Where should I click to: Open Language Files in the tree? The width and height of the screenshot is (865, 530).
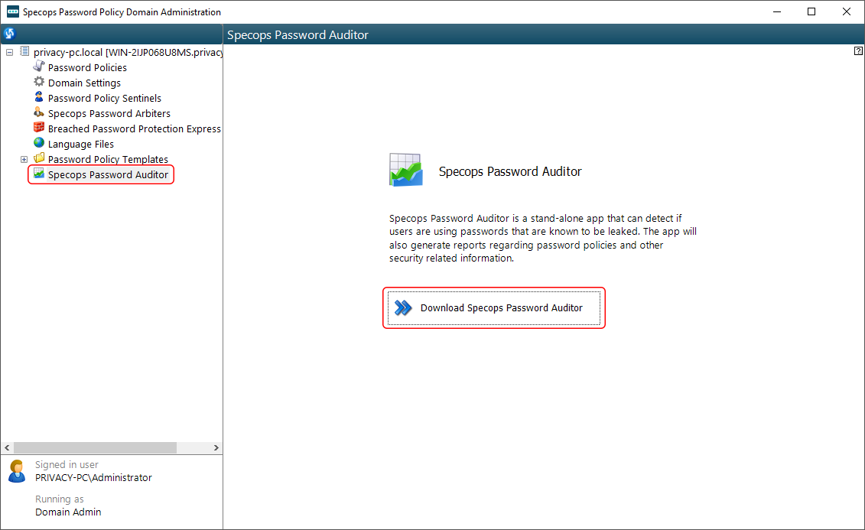pos(81,144)
